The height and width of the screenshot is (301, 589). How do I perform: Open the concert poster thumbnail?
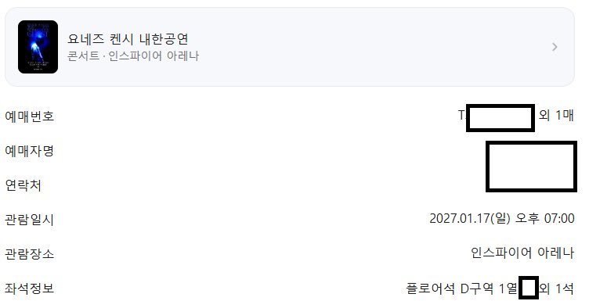38,47
